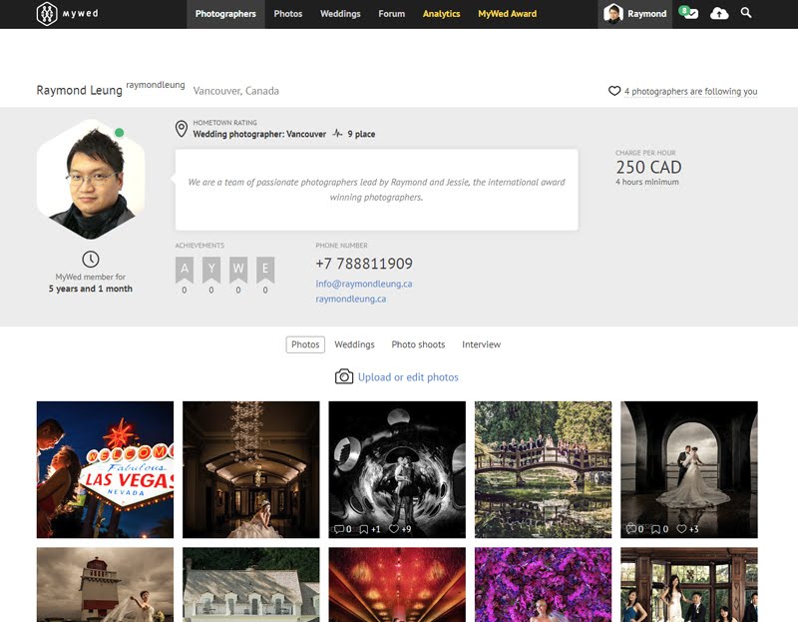Open the MyWed Award nav item
Image resolution: width=798 pixels, height=622 pixels.
(x=508, y=14)
